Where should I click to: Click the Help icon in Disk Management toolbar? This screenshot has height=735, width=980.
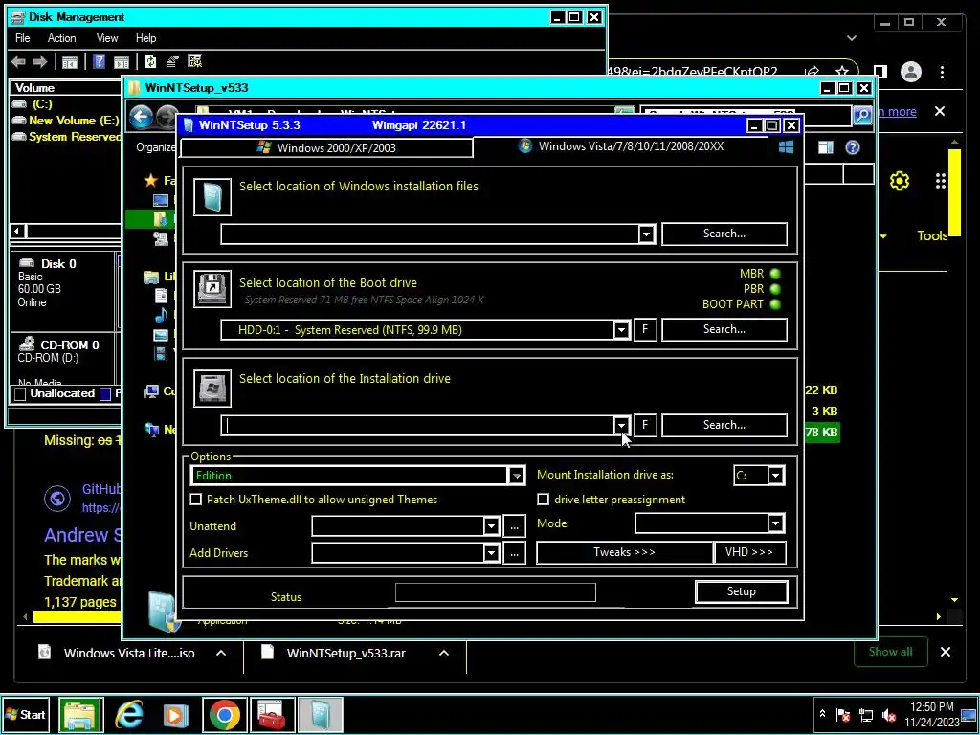(x=99, y=61)
